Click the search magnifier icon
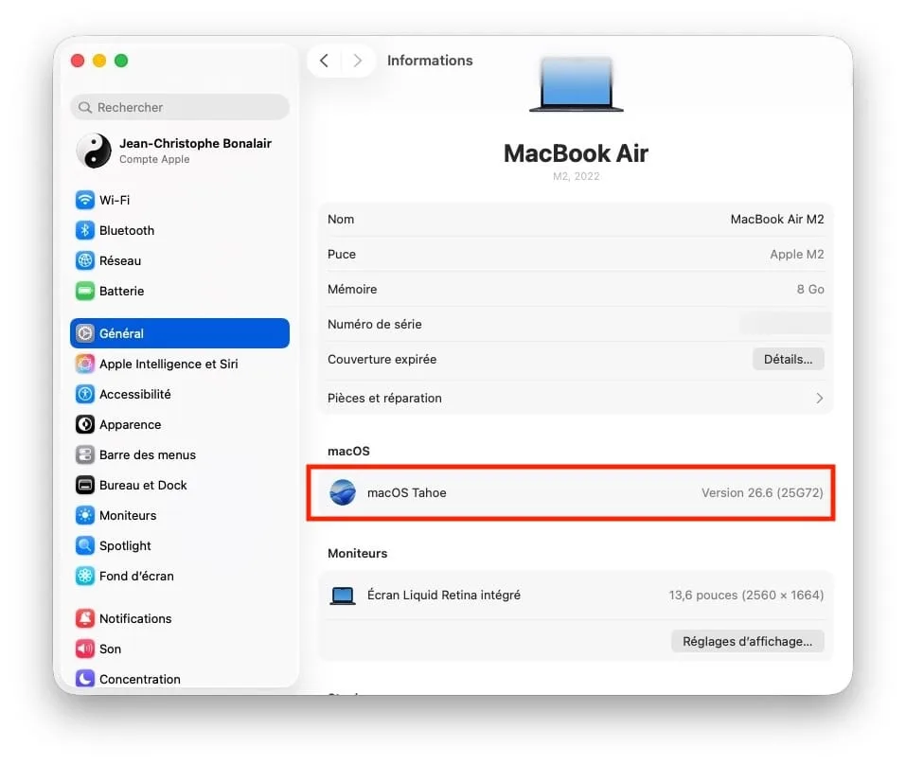The image size is (906, 765). tap(85, 108)
